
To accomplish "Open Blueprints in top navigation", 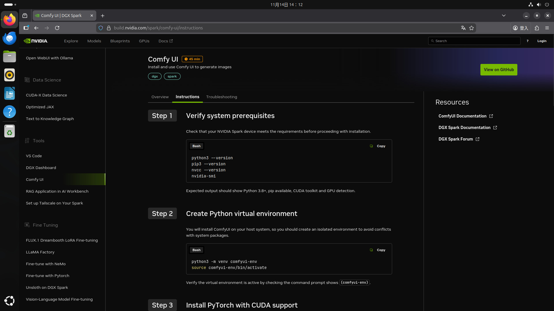I will pyautogui.click(x=120, y=41).
